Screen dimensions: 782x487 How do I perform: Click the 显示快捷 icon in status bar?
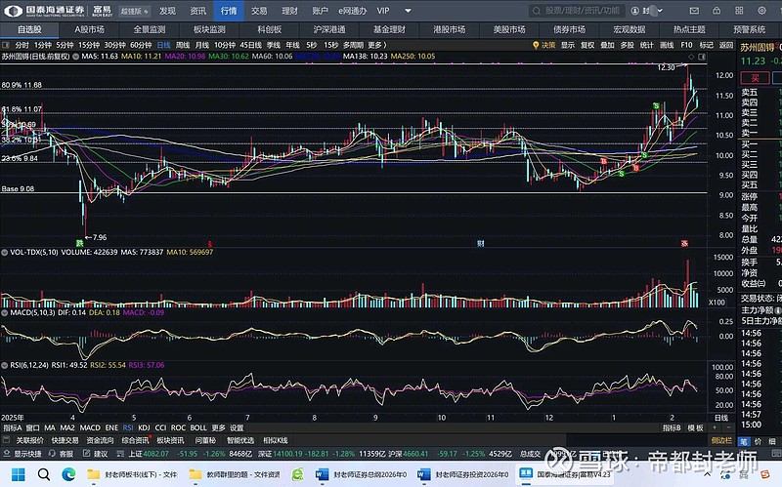(7, 454)
